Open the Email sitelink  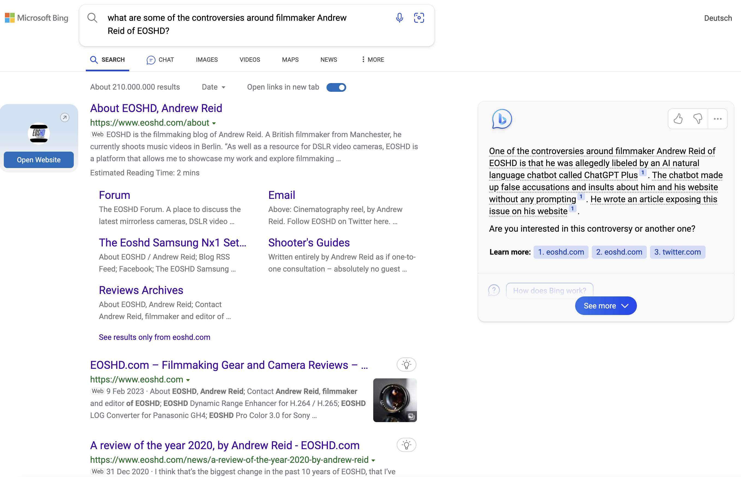pyautogui.click(x=282, y=195)
